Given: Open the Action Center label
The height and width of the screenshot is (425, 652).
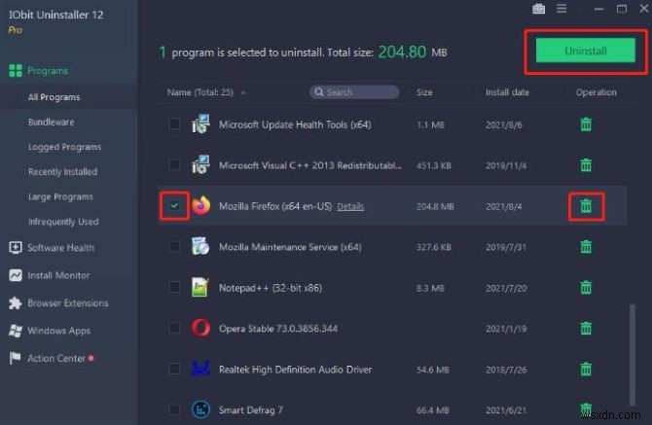Looking at the screenshot, I should click(x=56, y=359).
